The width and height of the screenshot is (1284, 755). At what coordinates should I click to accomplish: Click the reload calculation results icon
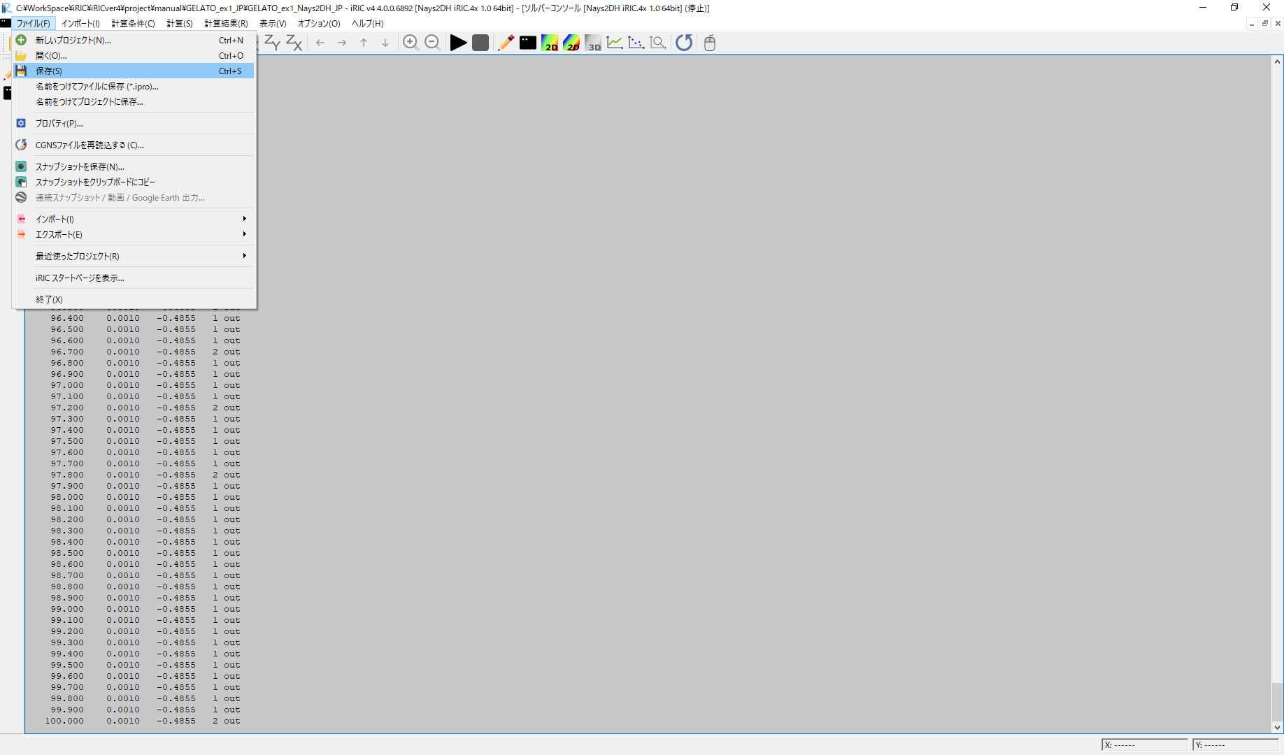coord(684,43)
